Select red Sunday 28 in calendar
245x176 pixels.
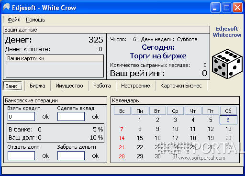(122, 156)
